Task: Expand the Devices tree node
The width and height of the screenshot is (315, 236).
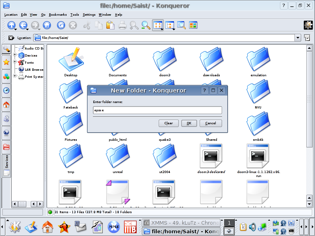Action: 15,55
